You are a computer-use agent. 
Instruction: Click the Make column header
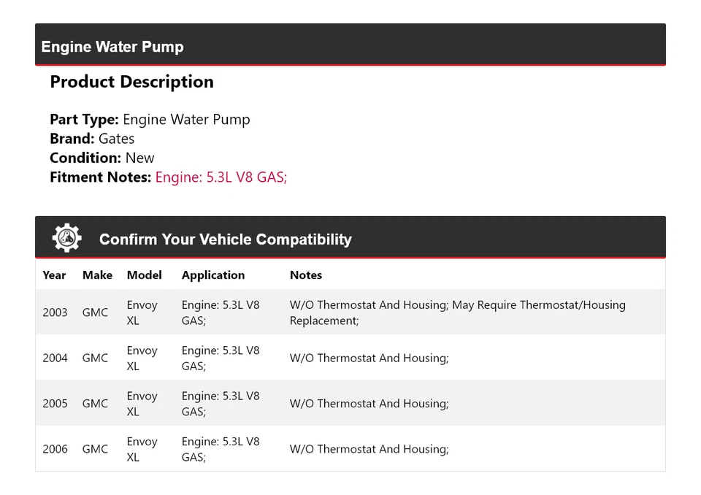click(97, 275)
